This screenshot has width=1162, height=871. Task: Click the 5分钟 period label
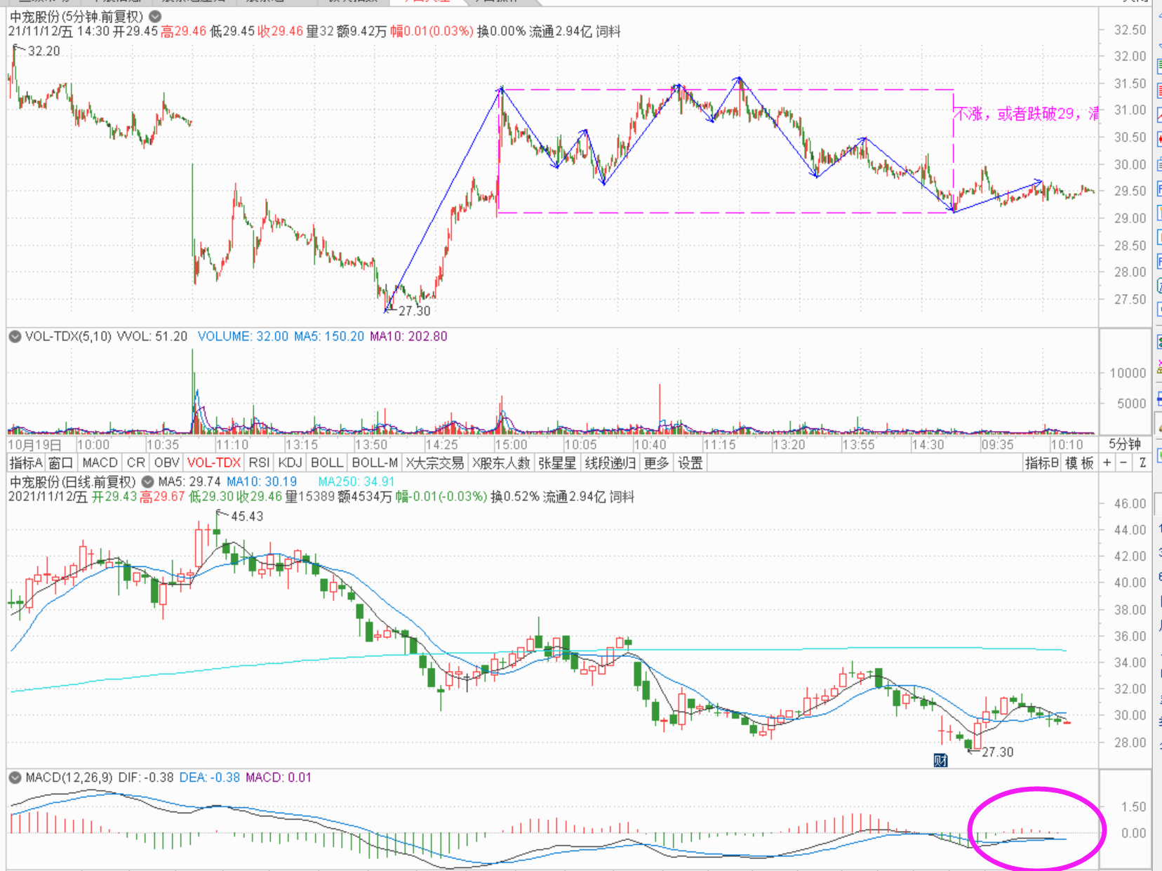[x=1124, y=444]
